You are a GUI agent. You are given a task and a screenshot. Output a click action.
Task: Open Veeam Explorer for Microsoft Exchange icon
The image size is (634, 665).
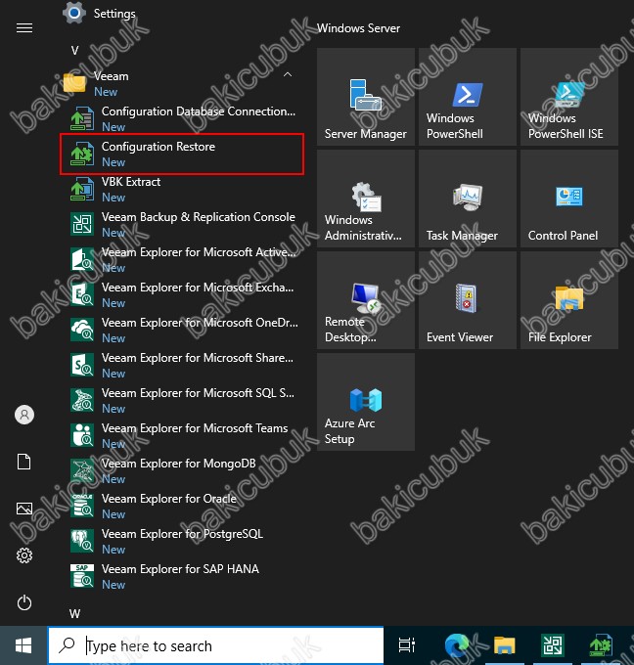point(82,294)
